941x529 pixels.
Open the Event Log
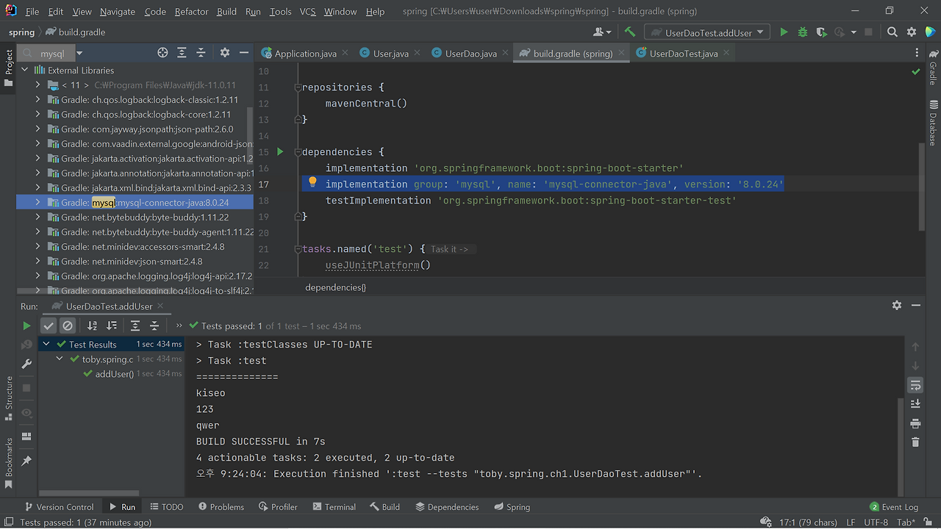(x=893, y=507)
